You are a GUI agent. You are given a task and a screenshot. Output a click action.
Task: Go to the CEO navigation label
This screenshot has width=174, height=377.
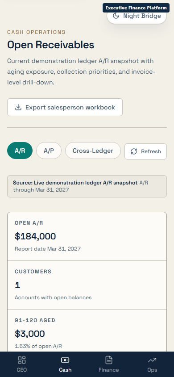[22, 370]
